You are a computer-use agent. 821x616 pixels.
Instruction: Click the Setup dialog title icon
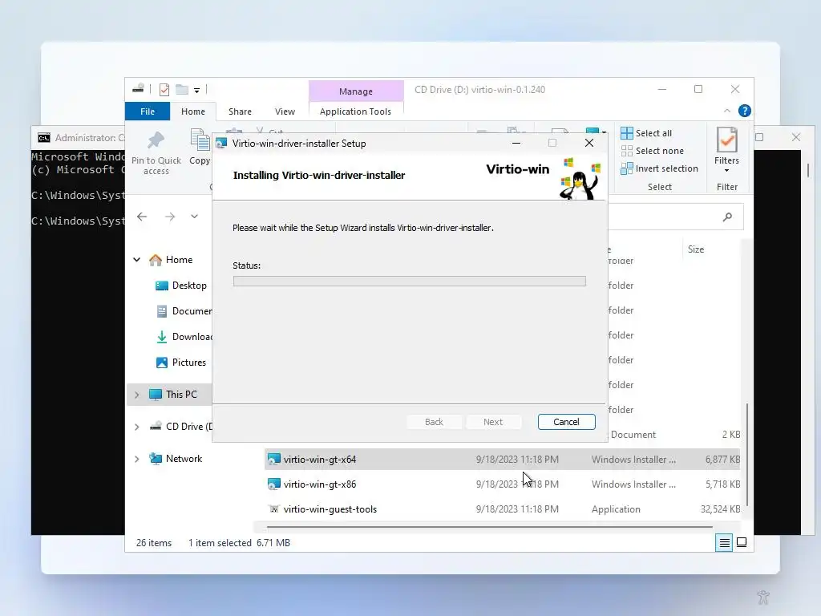(221, 143)
